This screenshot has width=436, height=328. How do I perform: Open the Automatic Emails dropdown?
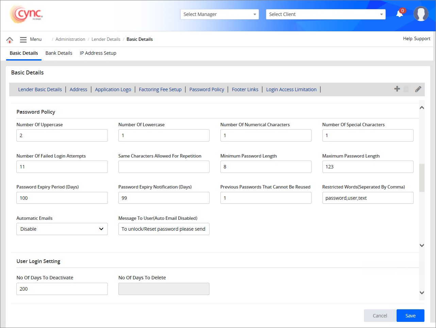click(x=62, y=229)
